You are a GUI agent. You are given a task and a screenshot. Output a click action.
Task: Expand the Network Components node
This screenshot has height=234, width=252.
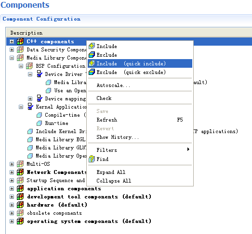pyautogui.click(x=12, y=172)
